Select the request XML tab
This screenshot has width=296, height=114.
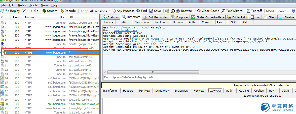point(245,22)
